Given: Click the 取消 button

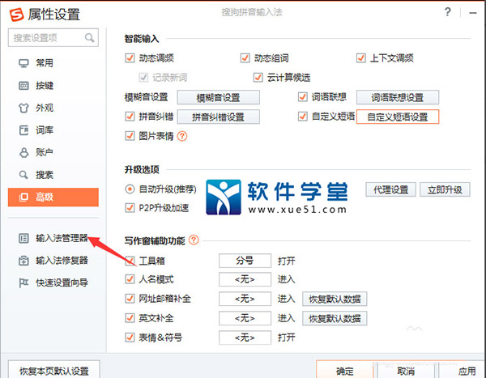Looking at the screenshot, I should pyautogui.click(x=406, y=370).
